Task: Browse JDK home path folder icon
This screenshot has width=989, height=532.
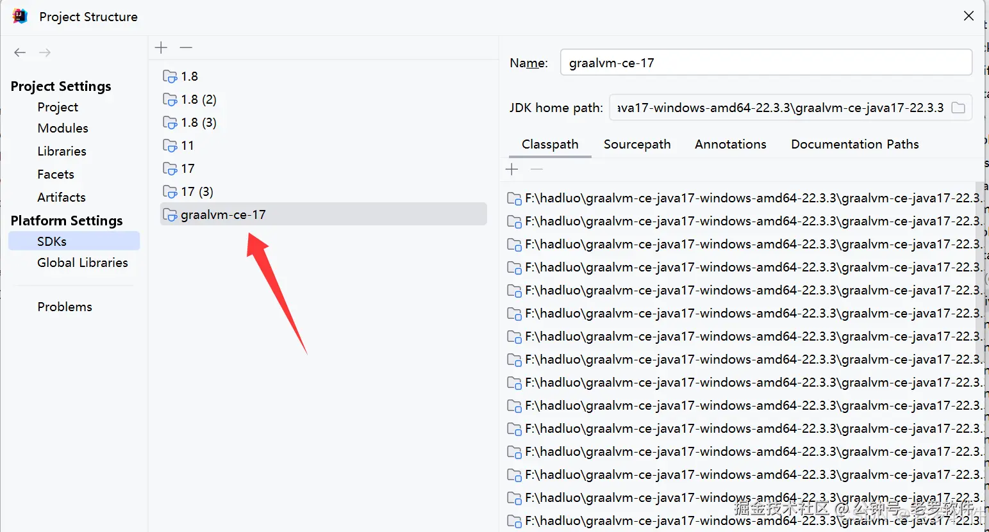Action: pyautogui.click(x=958, y=108)
